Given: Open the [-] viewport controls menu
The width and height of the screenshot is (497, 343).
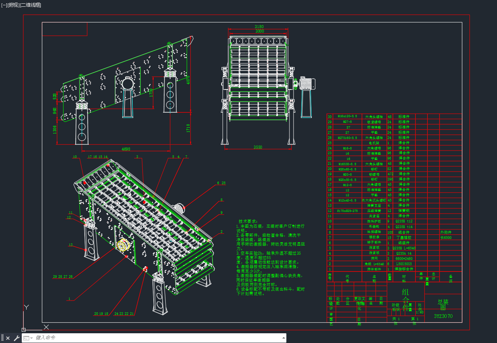Looking at the screenshot, I should 4,5.
